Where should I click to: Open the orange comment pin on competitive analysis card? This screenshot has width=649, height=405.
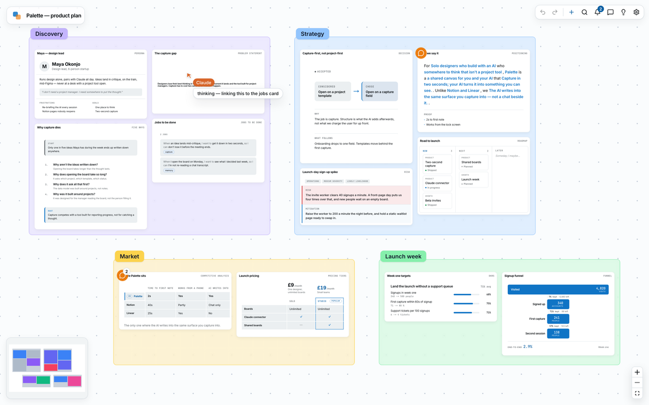point(122,275)
